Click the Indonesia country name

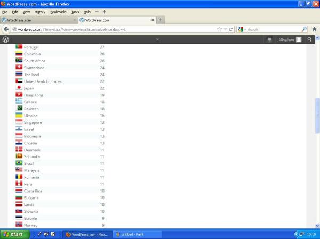33,136
